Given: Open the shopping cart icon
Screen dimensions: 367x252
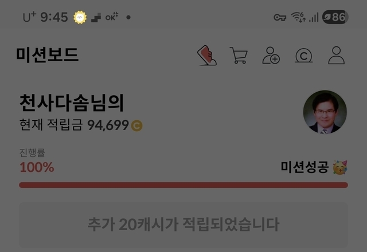Looking at the screenshot, I should click(x=239, y=56).
